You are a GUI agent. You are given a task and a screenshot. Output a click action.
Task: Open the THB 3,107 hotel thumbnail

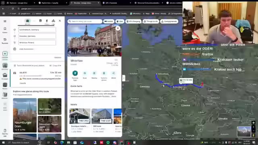click(x=102, y=116)
